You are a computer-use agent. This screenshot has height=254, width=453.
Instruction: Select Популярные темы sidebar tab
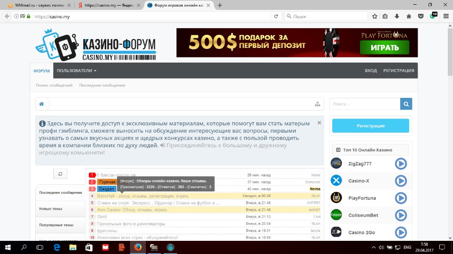tap(60, 225)
